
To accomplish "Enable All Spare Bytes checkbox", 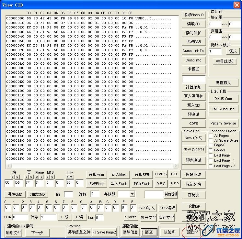I will pos(211,141).
